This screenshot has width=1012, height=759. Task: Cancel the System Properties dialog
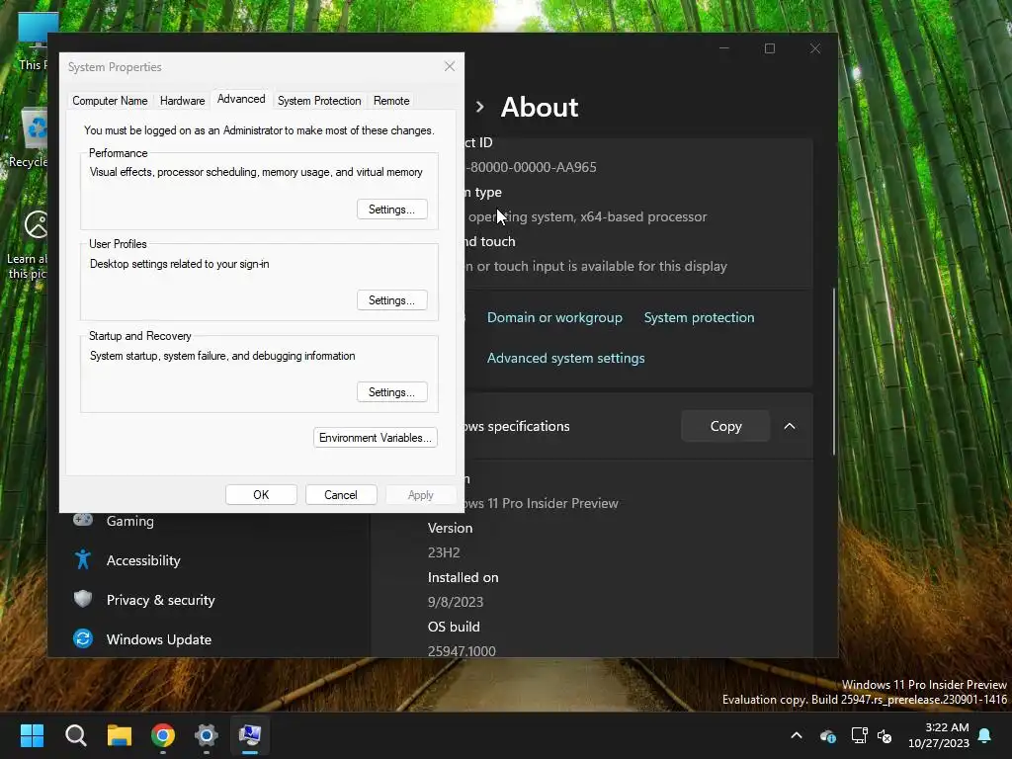[x=341, y=495]
